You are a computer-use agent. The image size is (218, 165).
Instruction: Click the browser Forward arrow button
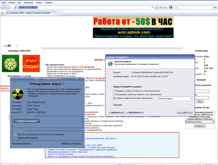8,7
